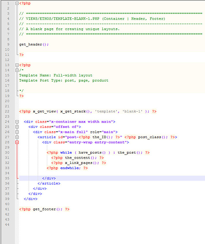
Task: Click line number 41 in the margin
Action: pyautogui.click(x=7, y=209)
